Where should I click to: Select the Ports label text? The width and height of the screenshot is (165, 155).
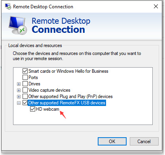(x=33, y=77)
